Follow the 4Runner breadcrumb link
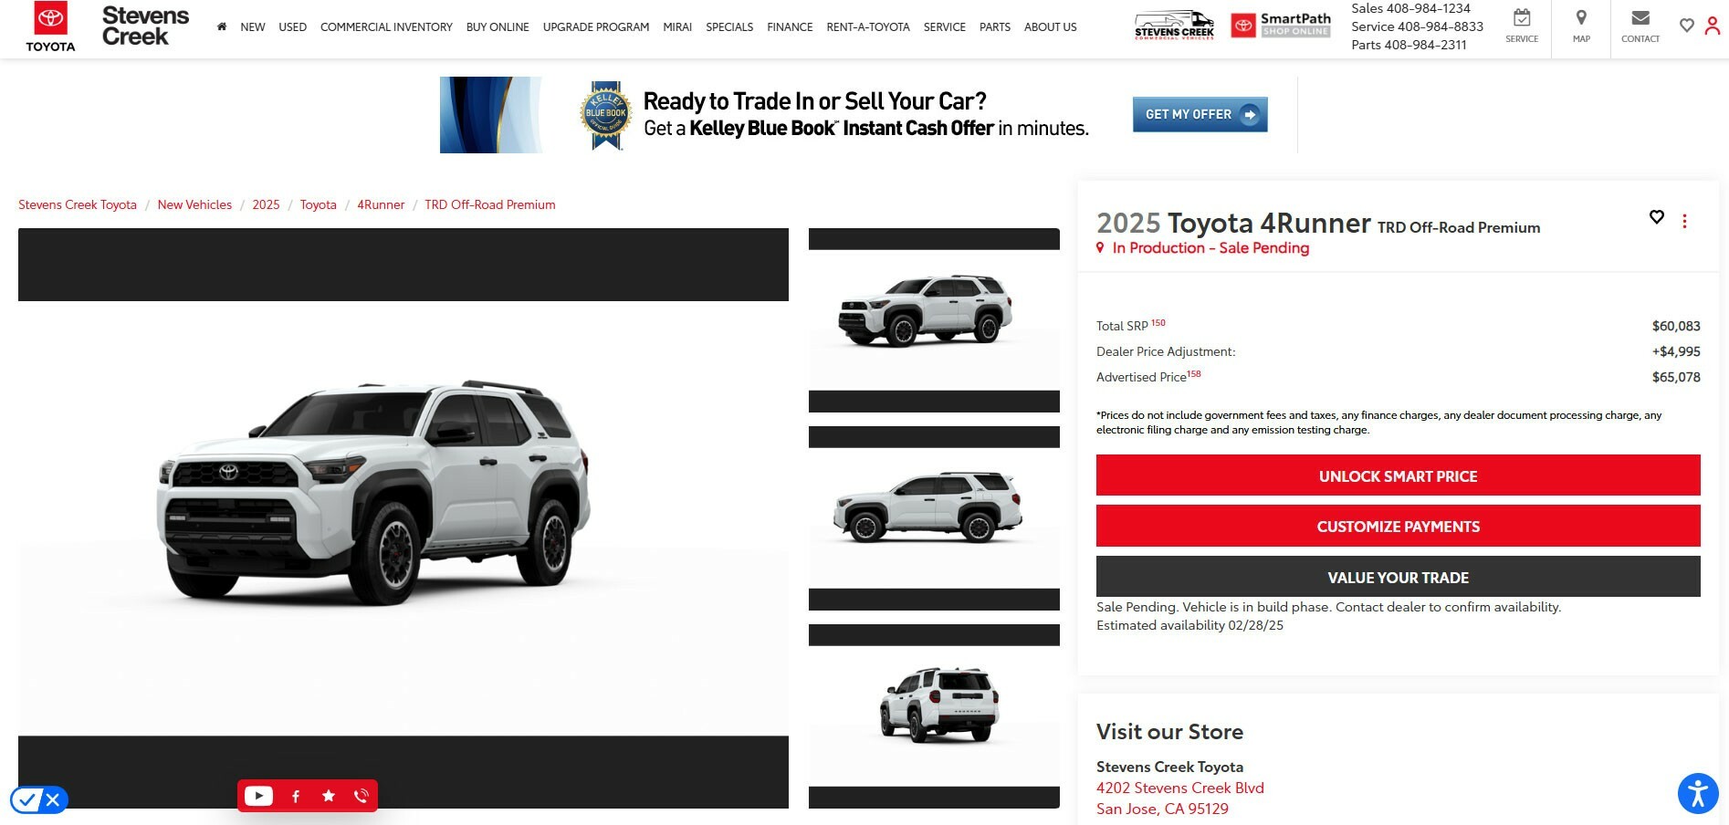This screenshot has height=825, width=1729. tap(381, 204)
